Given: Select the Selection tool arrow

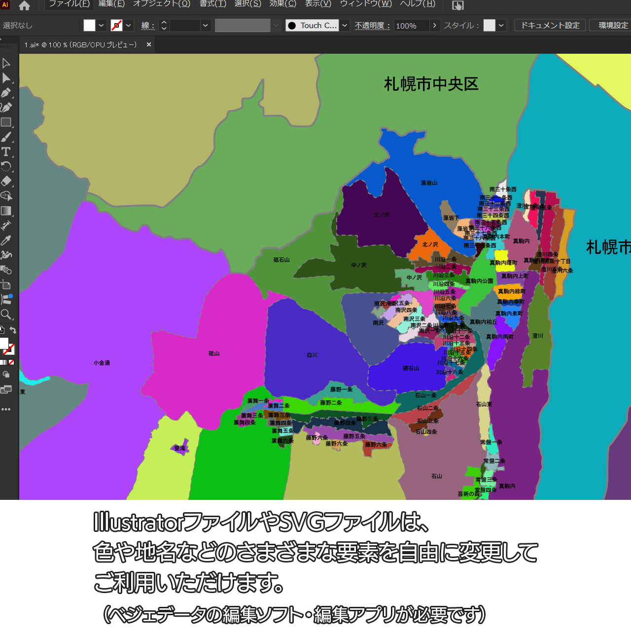Looking at the screenshot, I should tap(6, 63).
